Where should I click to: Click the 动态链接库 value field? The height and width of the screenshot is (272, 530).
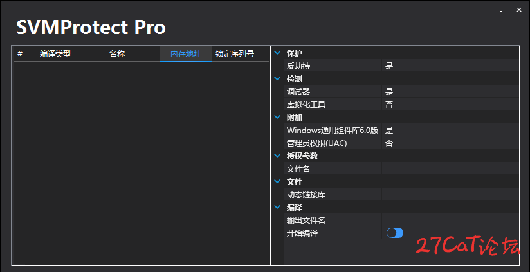click(x=450, y=194)
